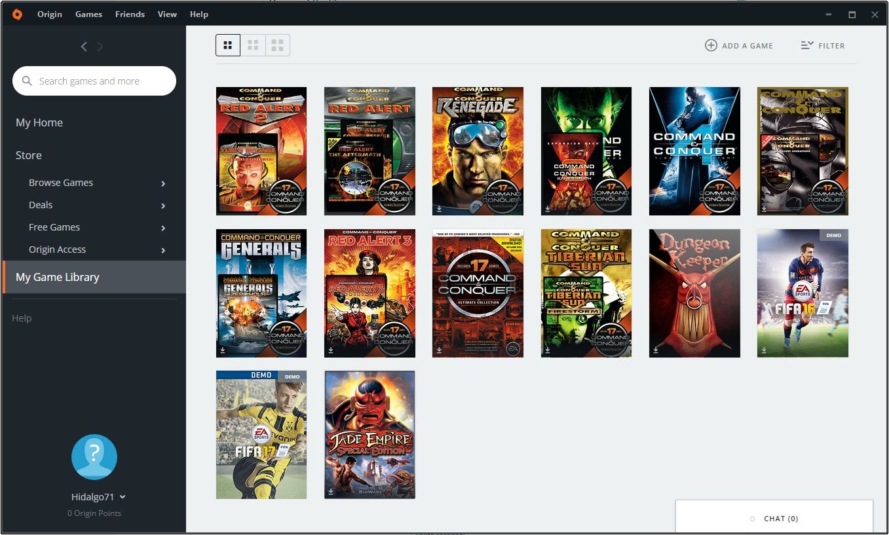Click Origin Access in the sidebar
889x535 pixels.
click(57, 249)
